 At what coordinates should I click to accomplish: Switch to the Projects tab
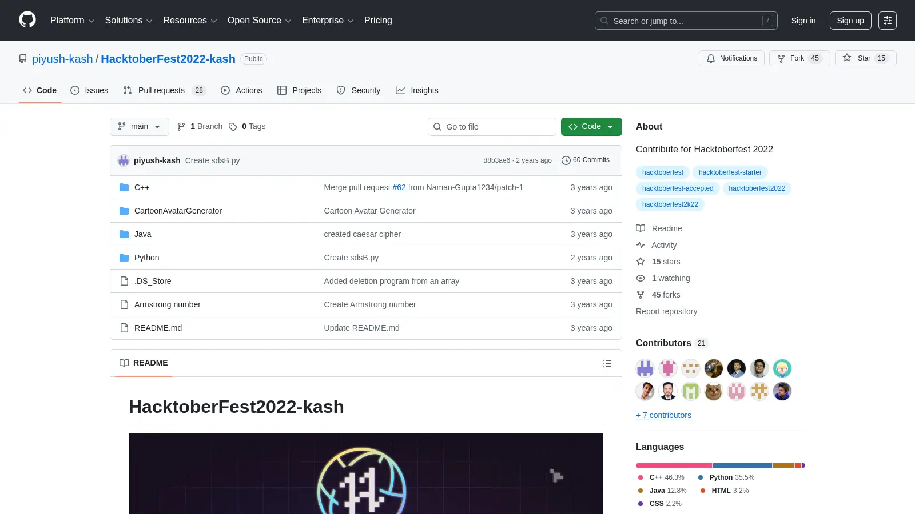point(299,90)
